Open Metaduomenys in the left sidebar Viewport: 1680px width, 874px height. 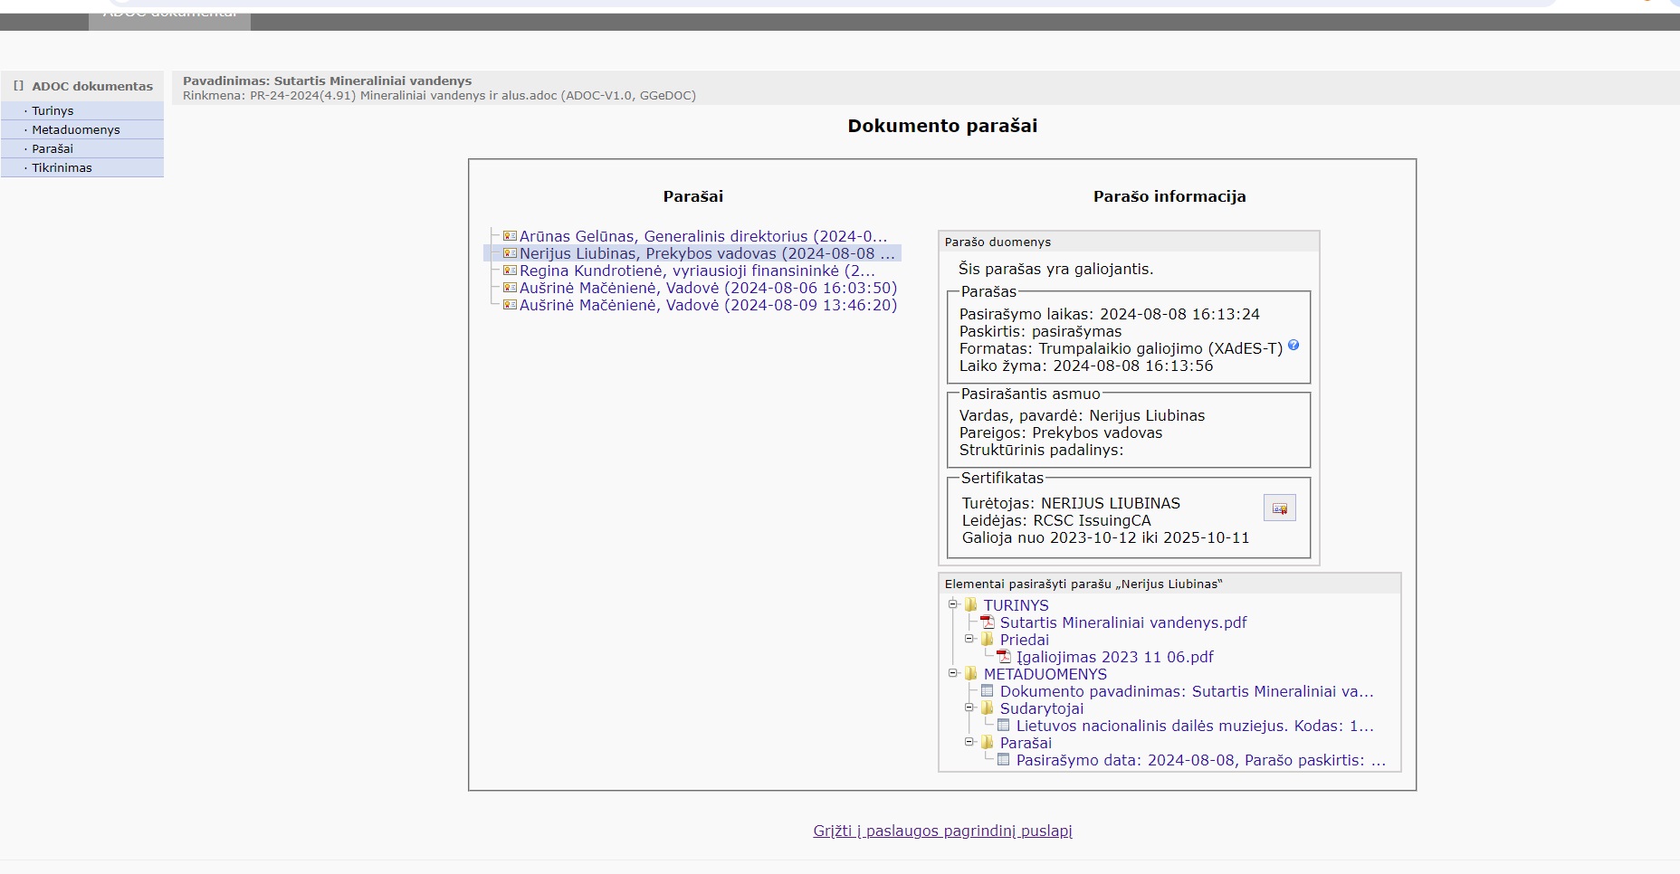76,130
